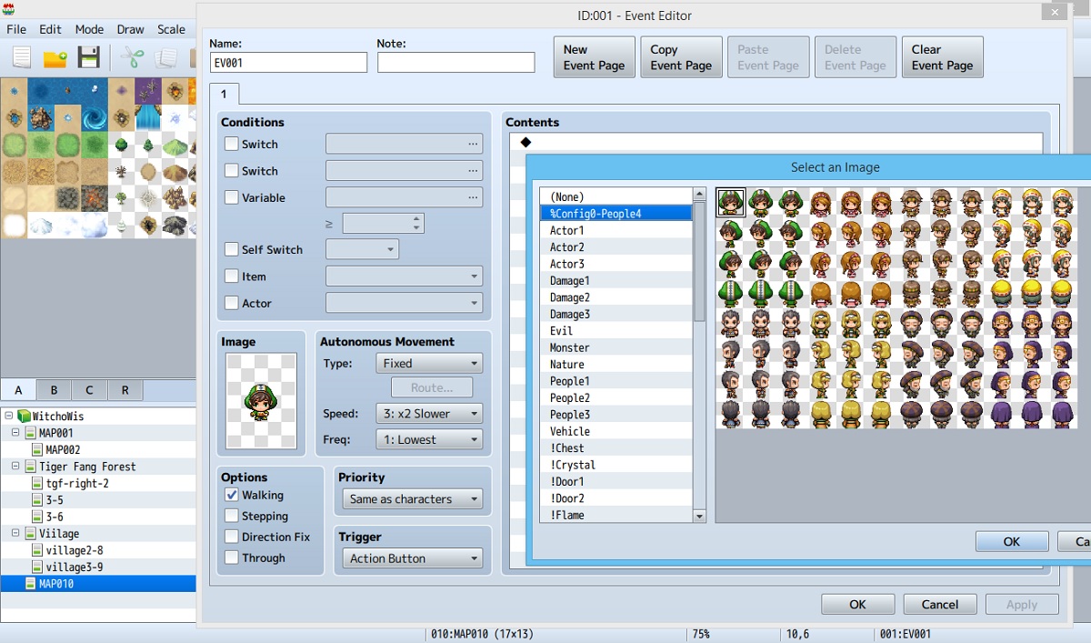Click the green cube icon beside WitchoWis
This screenshot has height=643, width=1091.
coord(24,416)
